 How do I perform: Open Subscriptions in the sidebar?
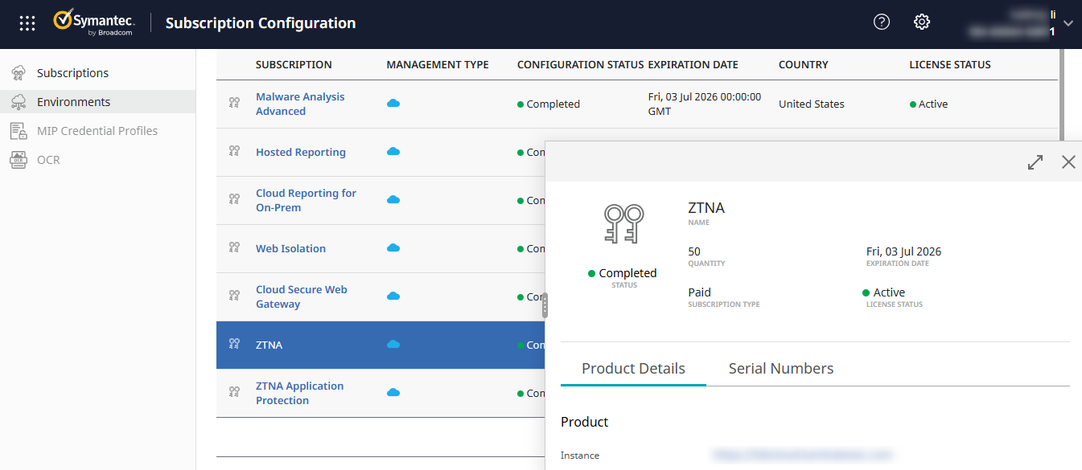pos(72,73)
